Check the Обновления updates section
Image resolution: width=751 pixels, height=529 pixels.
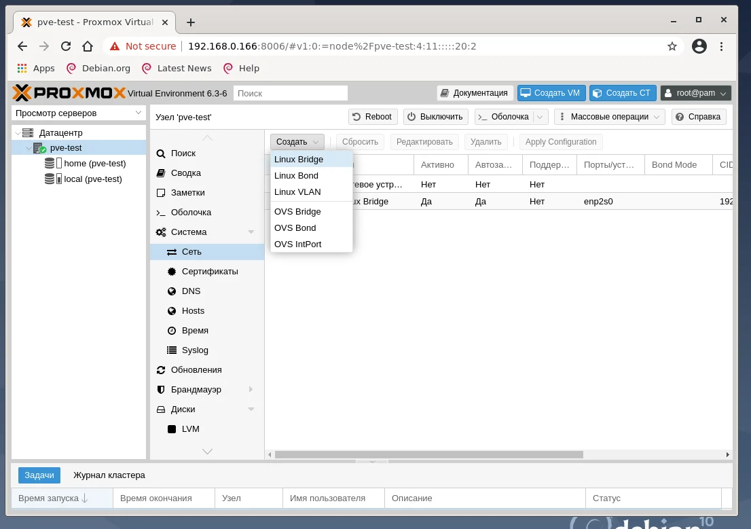point(195,369)
